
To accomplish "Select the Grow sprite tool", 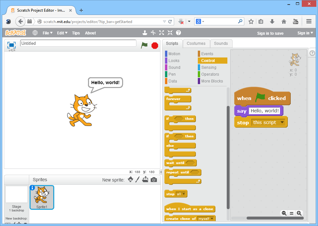I will coord(161,33).
